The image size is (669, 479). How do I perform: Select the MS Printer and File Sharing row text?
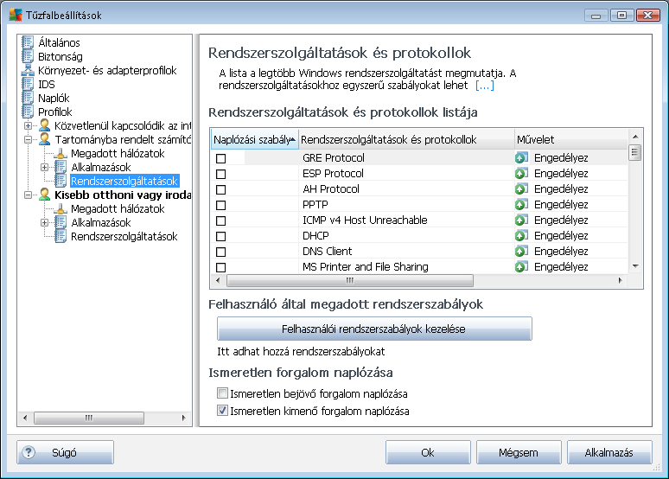coord(366,267)
